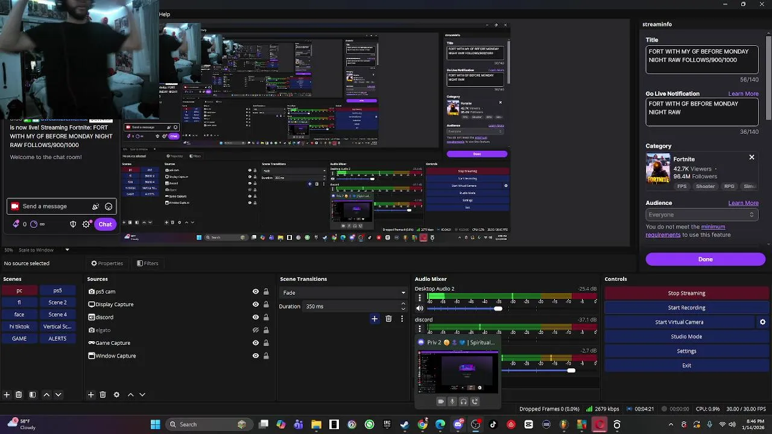Viewport: 772px width, 434px height.
Task: Edit Go Live Notification text field
Action: 701,112
